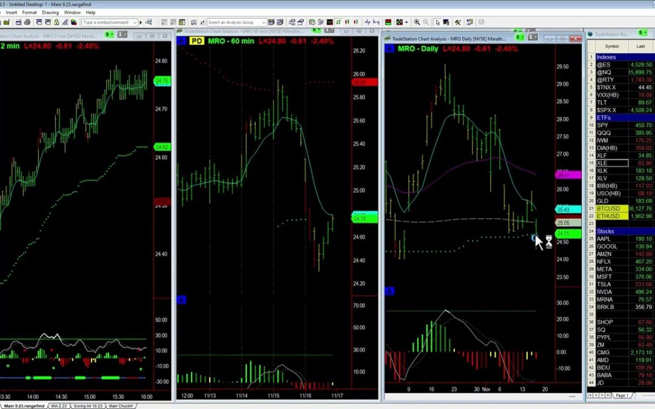This screenshot has height=409, width=655.
Task: Open the dropdown arrow next to grid pattern icon
Action: tap(406, 22)
